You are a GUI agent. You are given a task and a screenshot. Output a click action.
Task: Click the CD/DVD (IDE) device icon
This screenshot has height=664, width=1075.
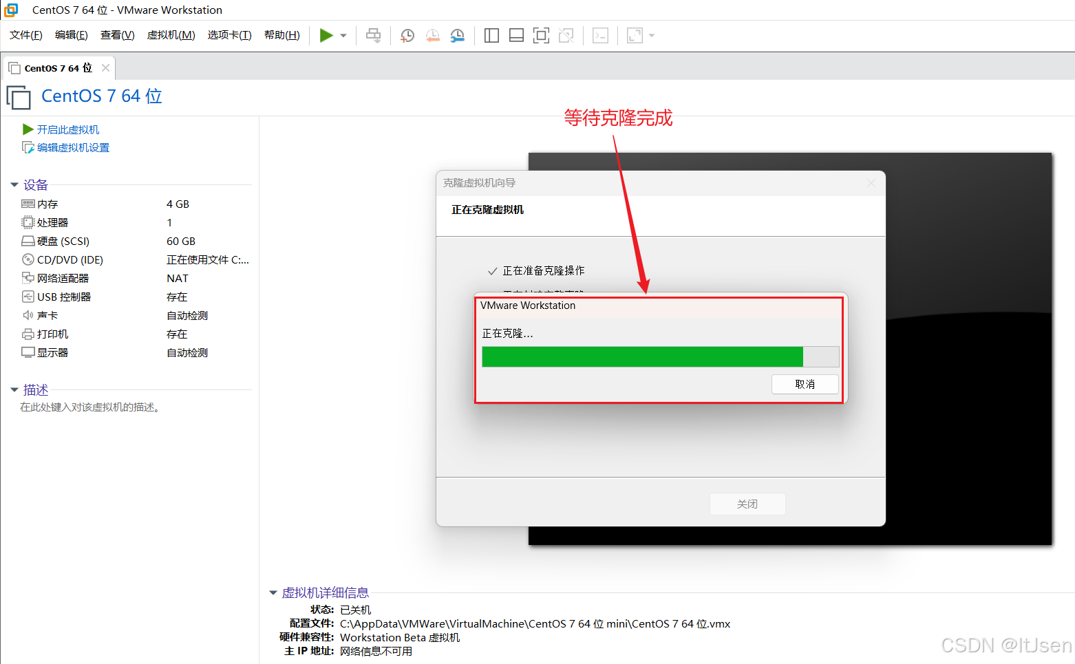click(x=28, y=259)
